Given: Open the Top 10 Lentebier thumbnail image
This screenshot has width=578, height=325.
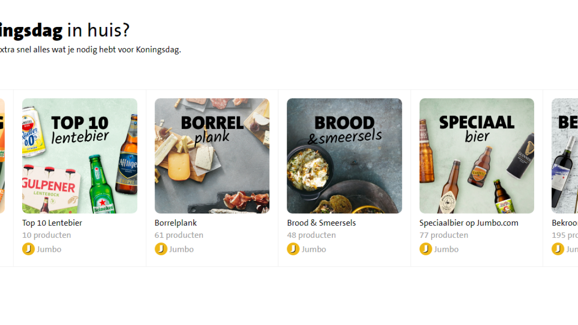Looking at the screenshot, I should tap(79, 156).
